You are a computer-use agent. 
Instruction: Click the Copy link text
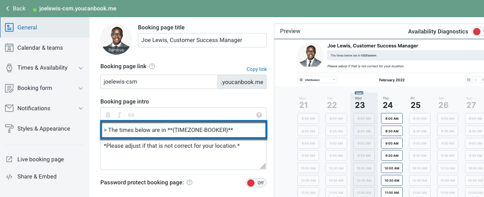click(x=256, y=69)
